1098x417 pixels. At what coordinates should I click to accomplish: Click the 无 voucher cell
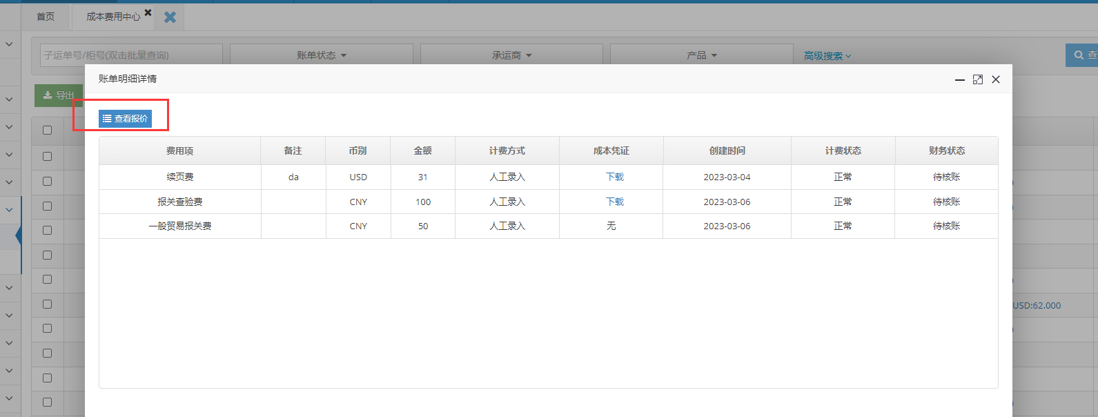(x=611, y=226)
